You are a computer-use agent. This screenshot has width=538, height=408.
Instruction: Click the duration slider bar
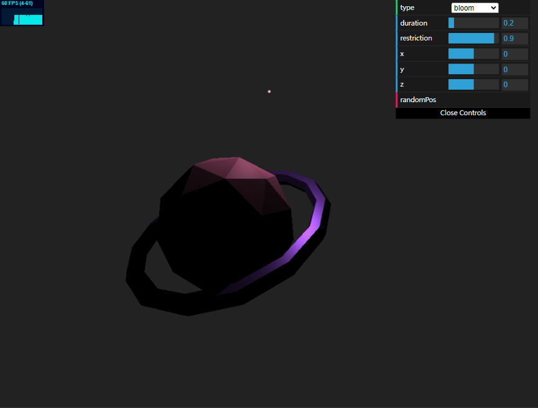pos(473,23)
